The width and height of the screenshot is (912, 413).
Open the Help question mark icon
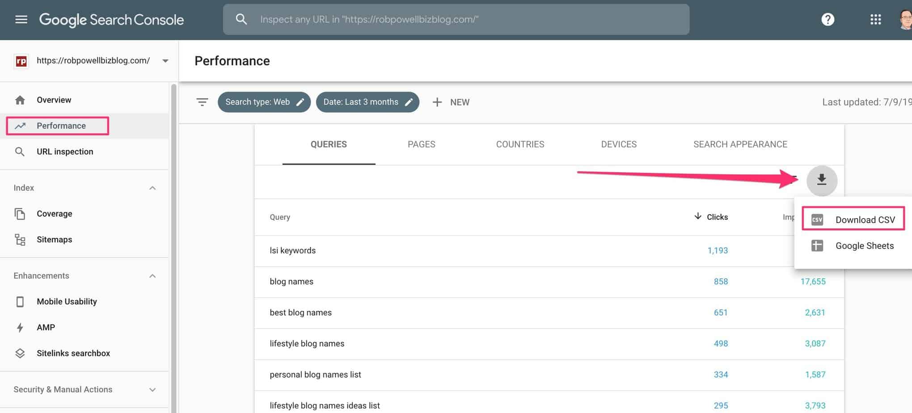click(828, 19)
